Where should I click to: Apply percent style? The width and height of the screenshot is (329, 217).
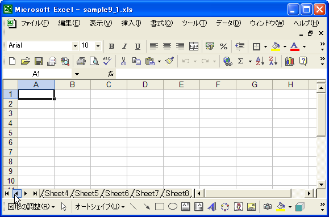(x=223, y=46)
